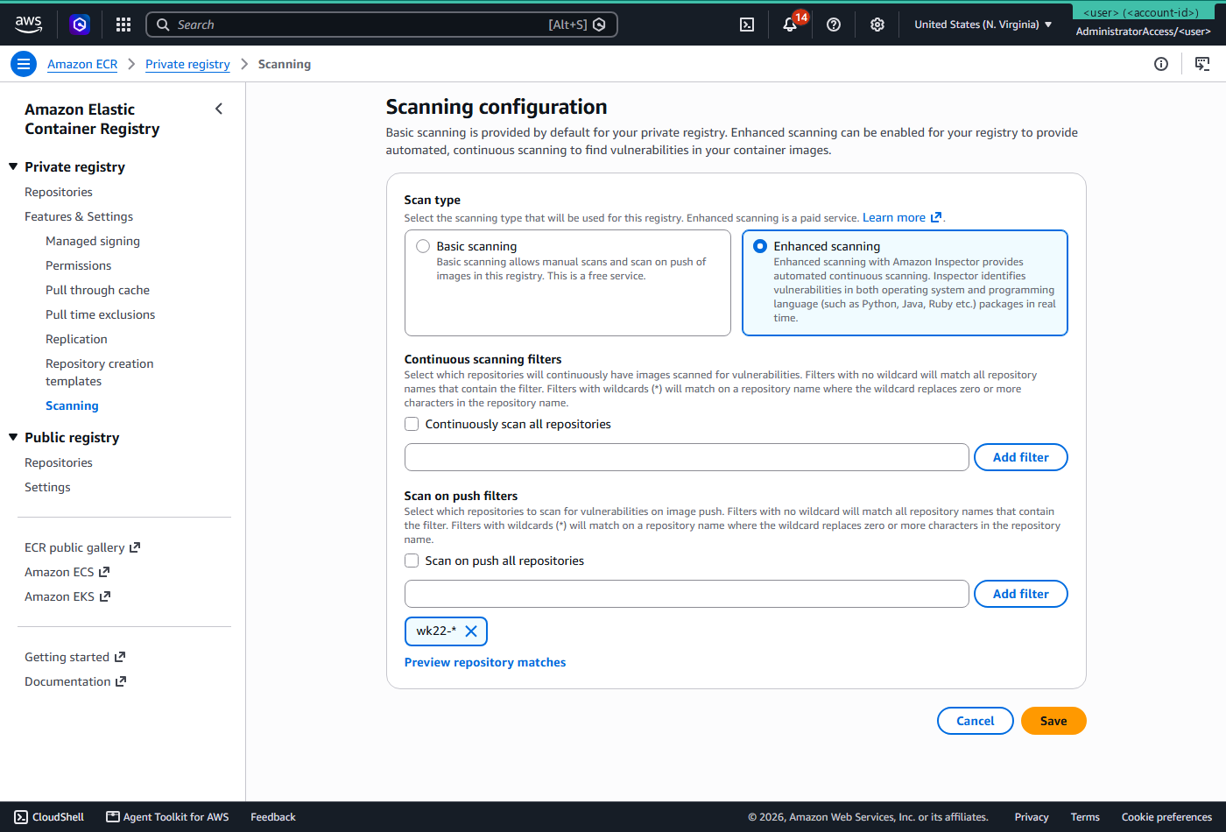1226x832 pixels.
Task: Launch CloudShell from top bar icon
Action: [747, 25]
